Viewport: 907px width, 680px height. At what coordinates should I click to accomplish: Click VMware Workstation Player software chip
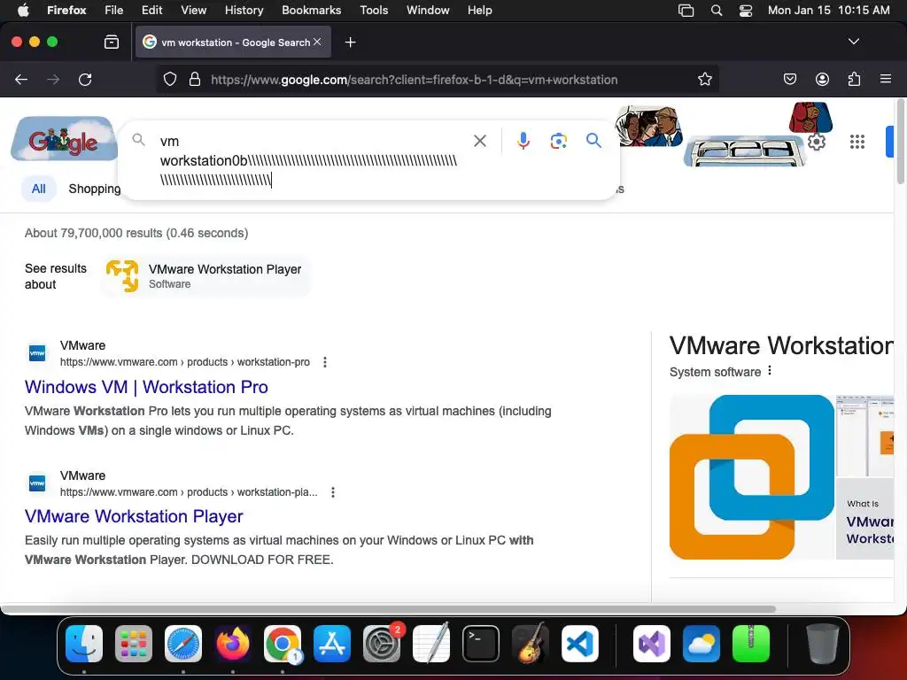pyautogui.click(x=205, y=276)
